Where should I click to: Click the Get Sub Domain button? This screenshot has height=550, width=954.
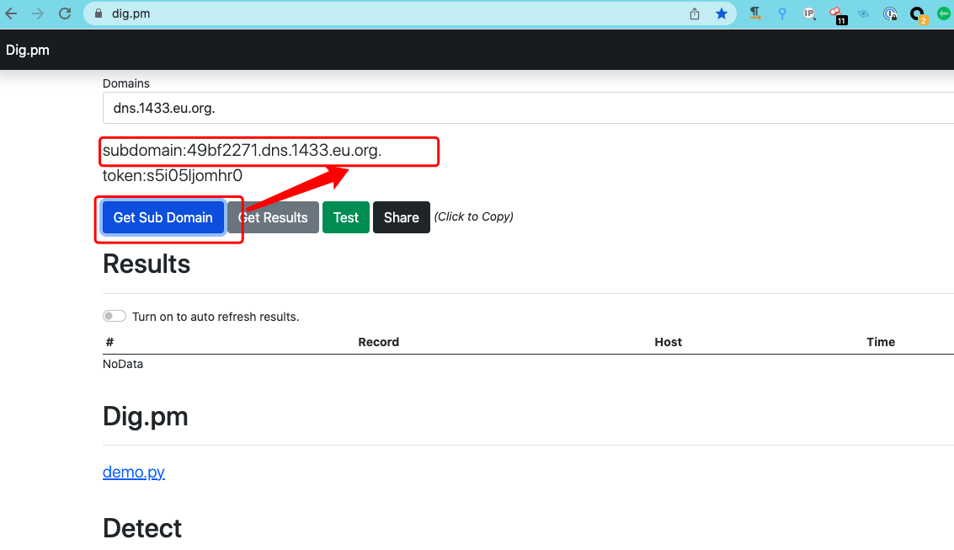163,217
